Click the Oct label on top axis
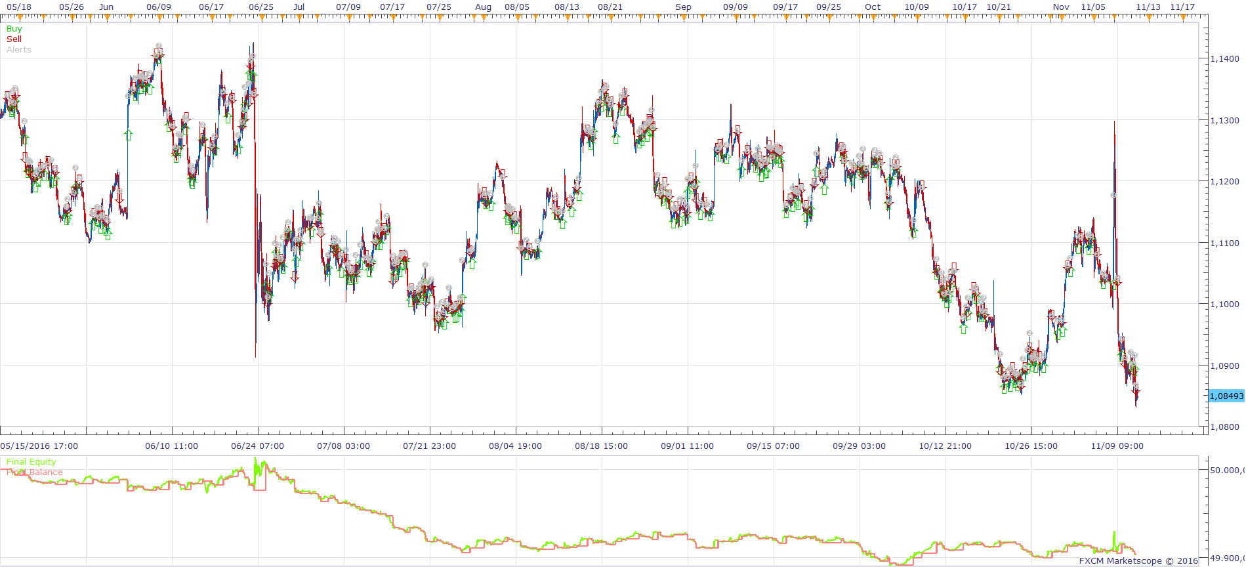The height and width of the screenshot is (567, 1246). tap(873, 7)
